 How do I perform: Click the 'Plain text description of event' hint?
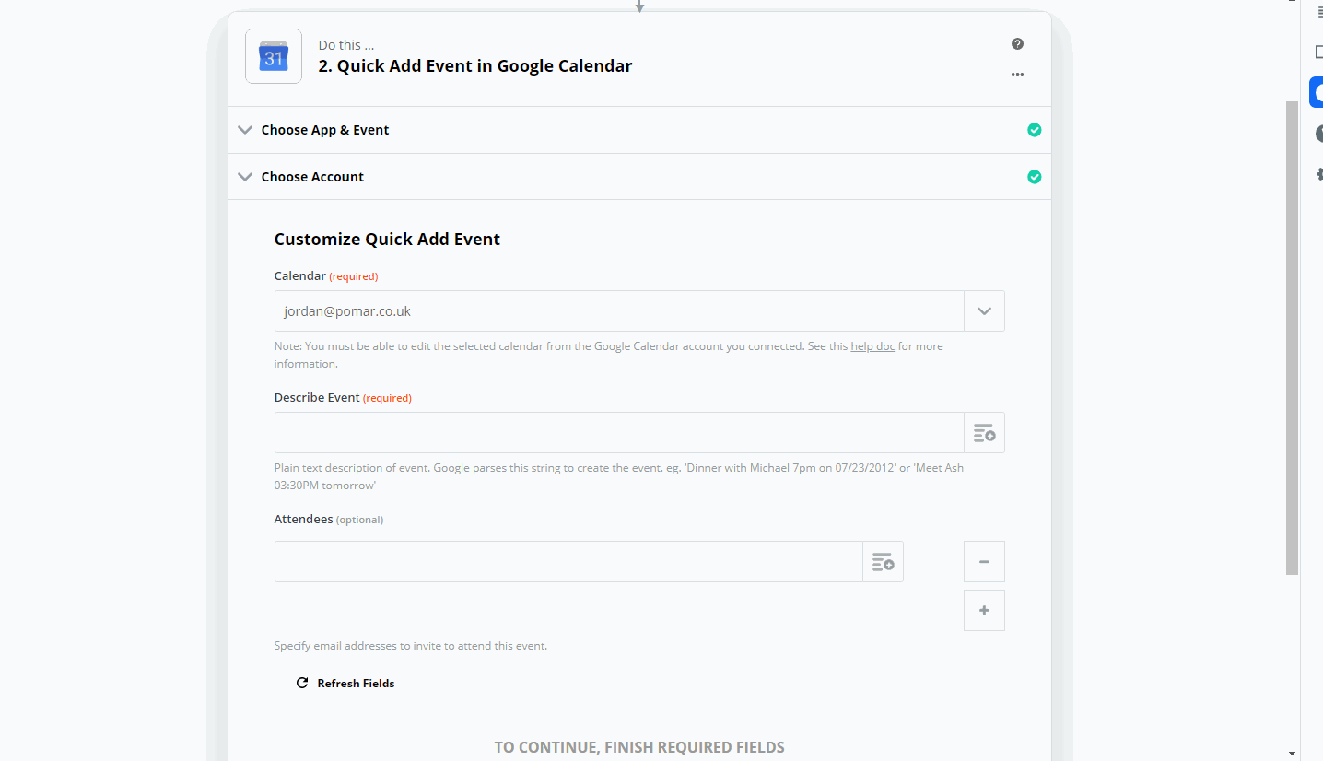[619, 476]
